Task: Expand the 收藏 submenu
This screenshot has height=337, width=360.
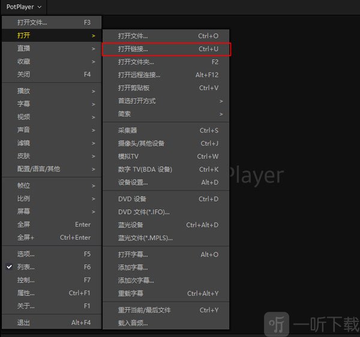Action: tap(52, 62)
